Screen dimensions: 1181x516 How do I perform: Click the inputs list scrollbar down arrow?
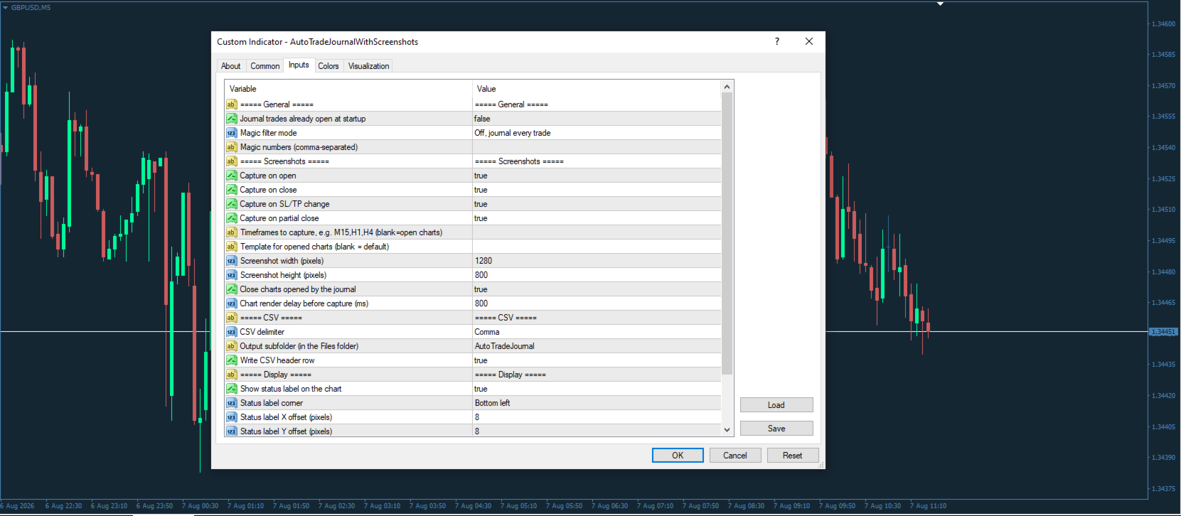click(727, 429)
